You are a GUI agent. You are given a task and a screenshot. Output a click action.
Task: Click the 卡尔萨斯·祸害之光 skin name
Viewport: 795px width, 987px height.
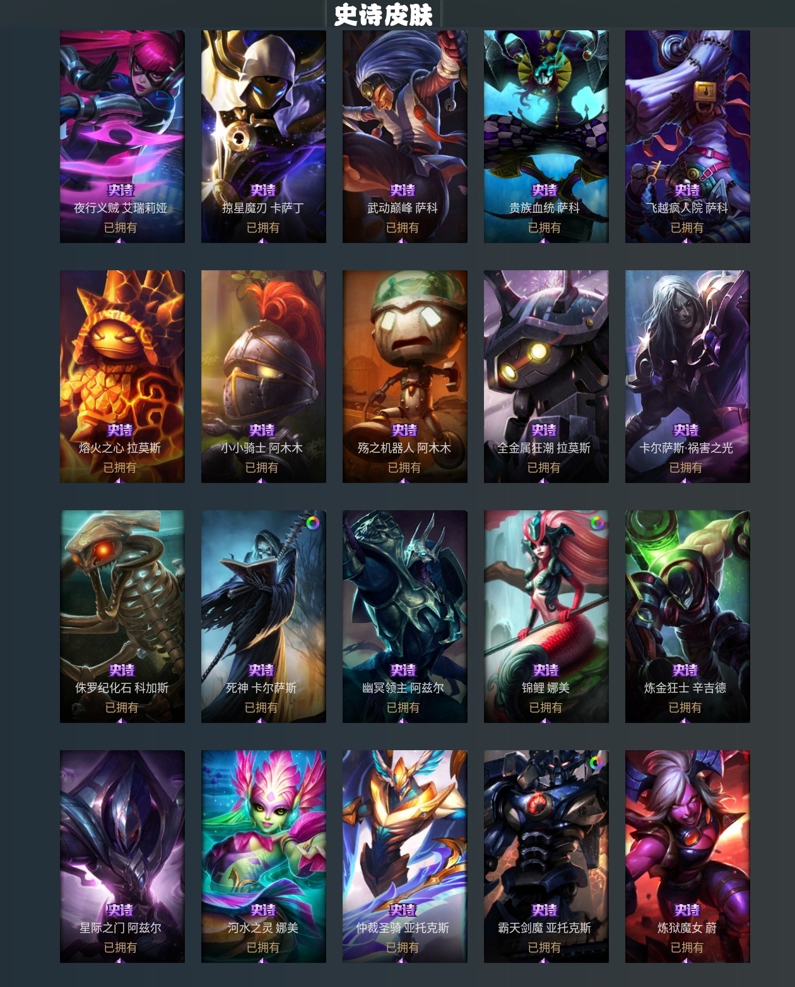686,448
